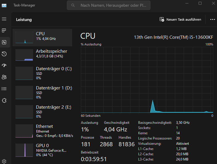This screenshot has width=217, height=164.
Task: Select Datenträger 0 (C:) entry
Action: pos(42,73)
